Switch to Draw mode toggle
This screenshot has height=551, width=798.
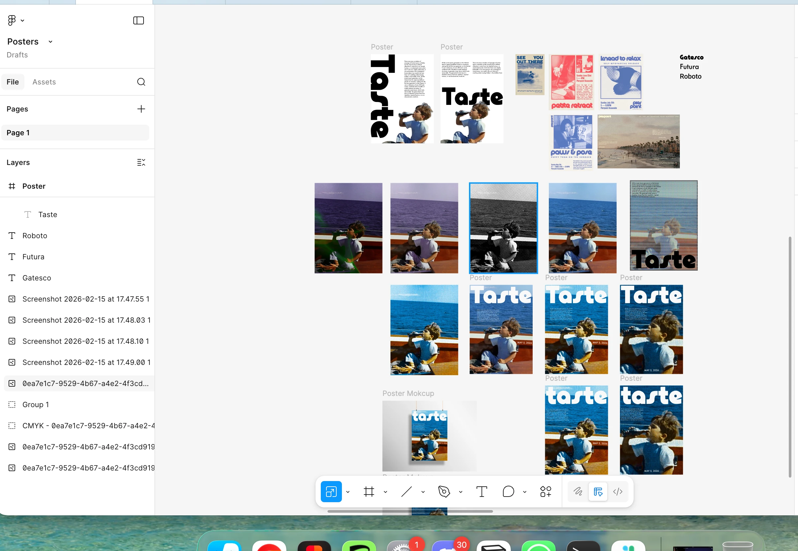(578, 492)
